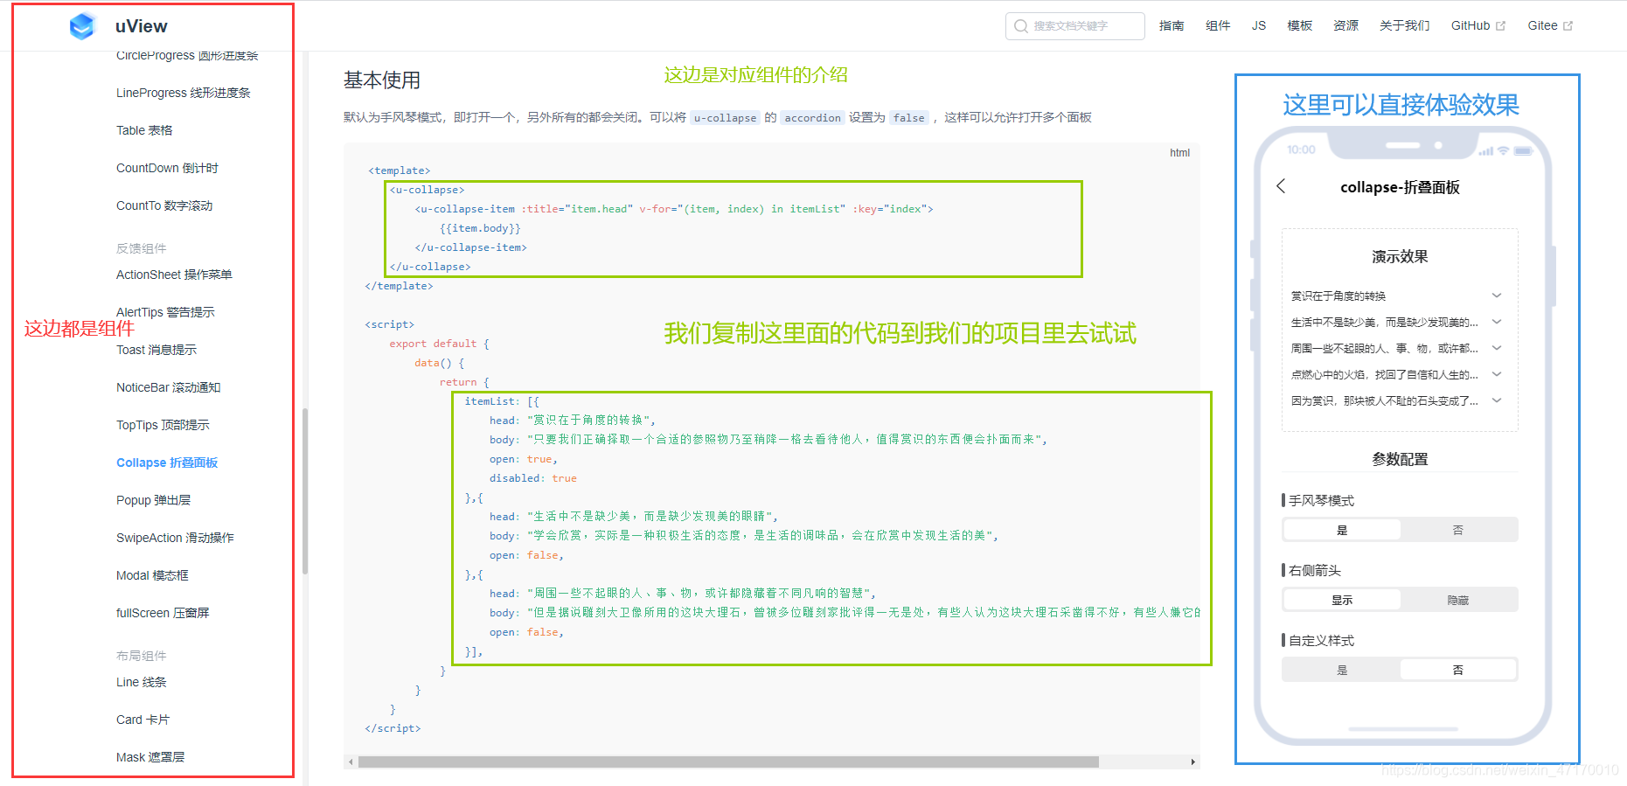Screen dimensions: 1627x786
Task: Set 右侧箭头 to 隐藏
Action: click(x=1458, y=600)
